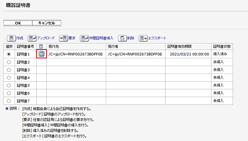Open the エクスポート link

pos(157,38)
